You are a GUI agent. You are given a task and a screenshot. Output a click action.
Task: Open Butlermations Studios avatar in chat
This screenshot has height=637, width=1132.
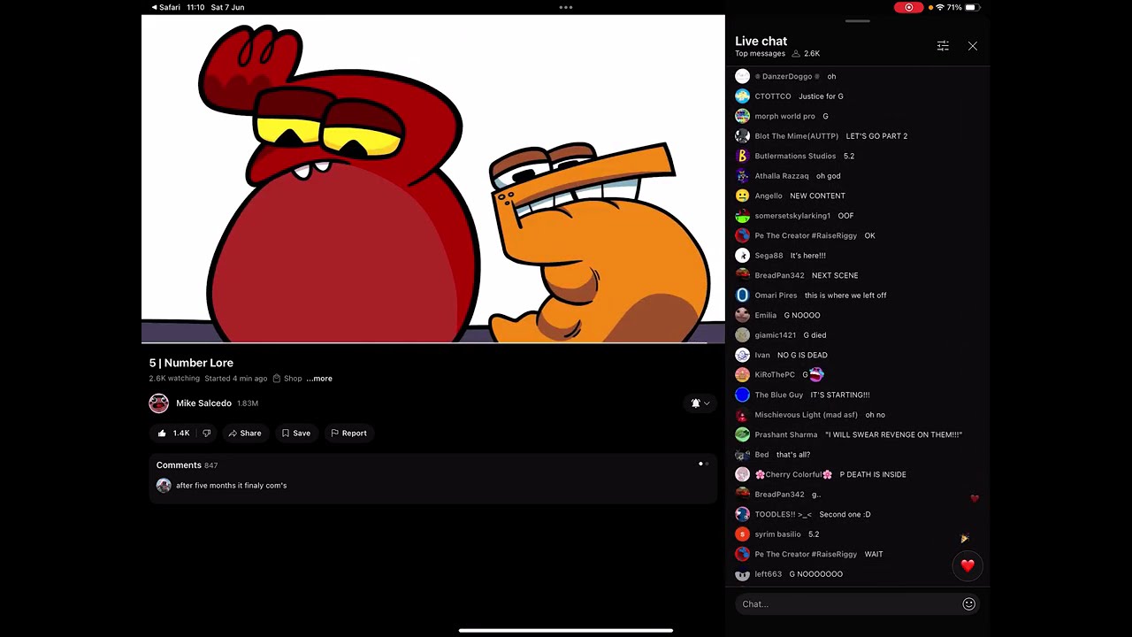(x=742, y=156)
